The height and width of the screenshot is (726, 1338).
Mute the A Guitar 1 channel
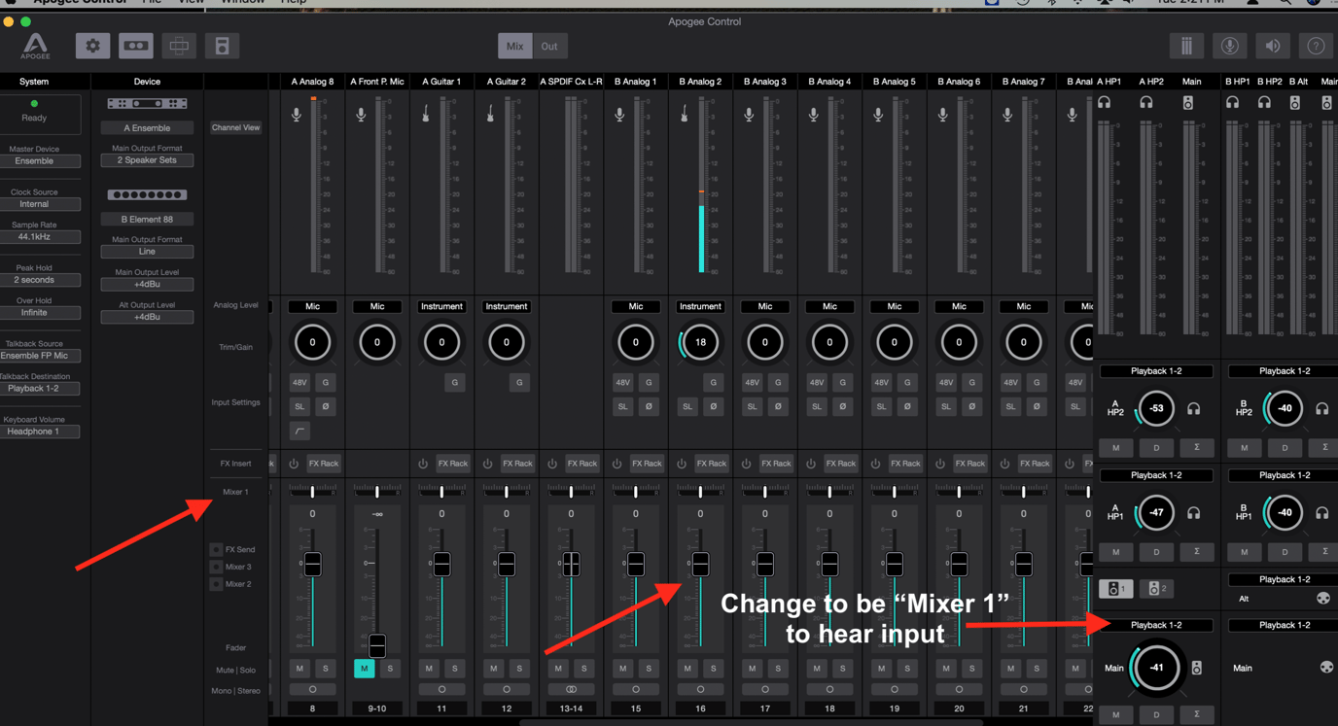[428, 669]
